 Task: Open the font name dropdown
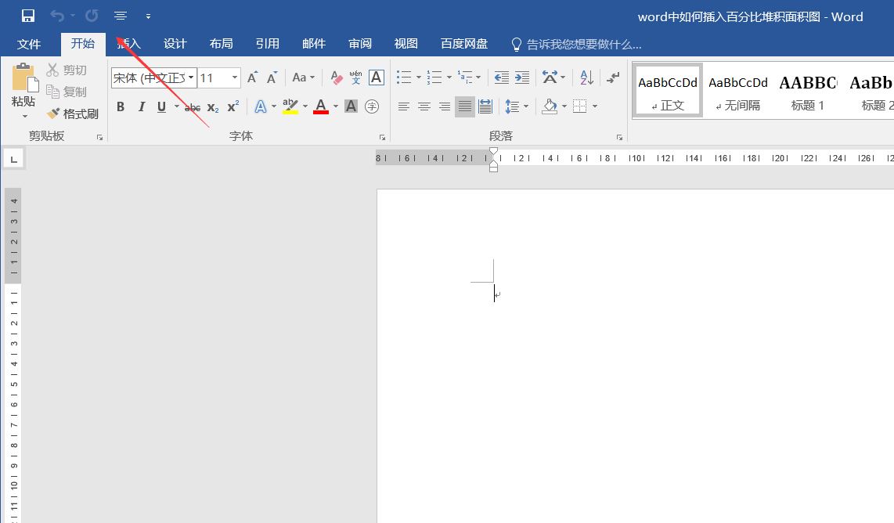point(190,78)
